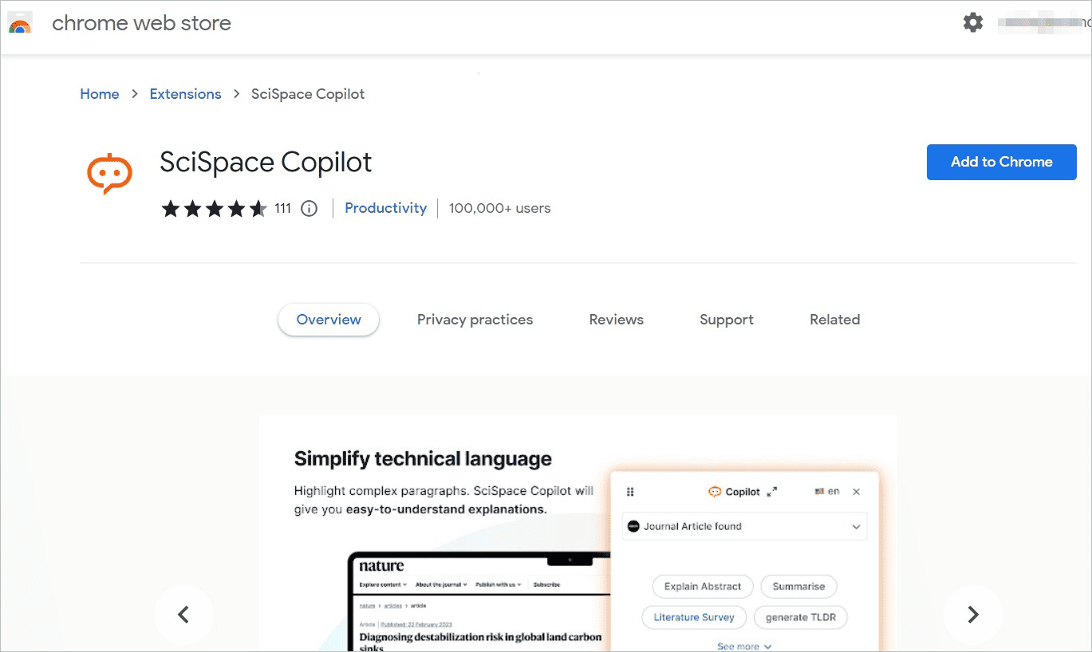Click the drag-handle dots in Copilot panel
The width and height of the screenshot is (1092, 652).
tap(630, 492)
